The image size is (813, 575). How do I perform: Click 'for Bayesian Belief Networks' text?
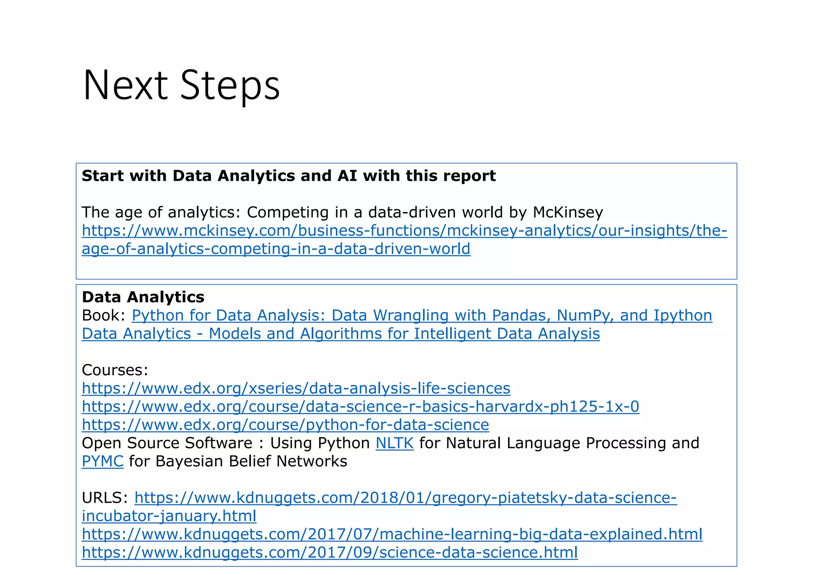238,461
